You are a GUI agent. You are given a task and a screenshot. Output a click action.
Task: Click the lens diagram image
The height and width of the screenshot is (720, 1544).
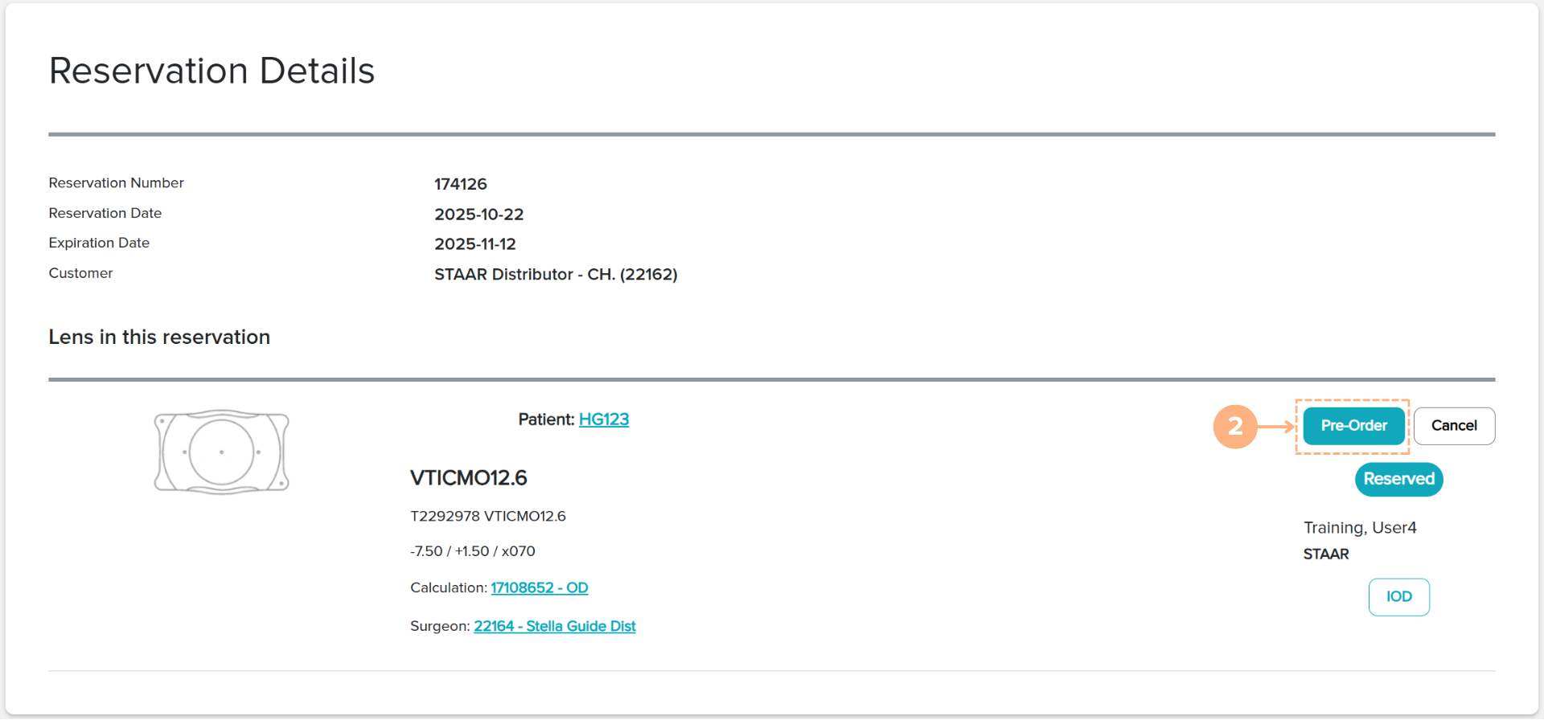pos(221,452)
